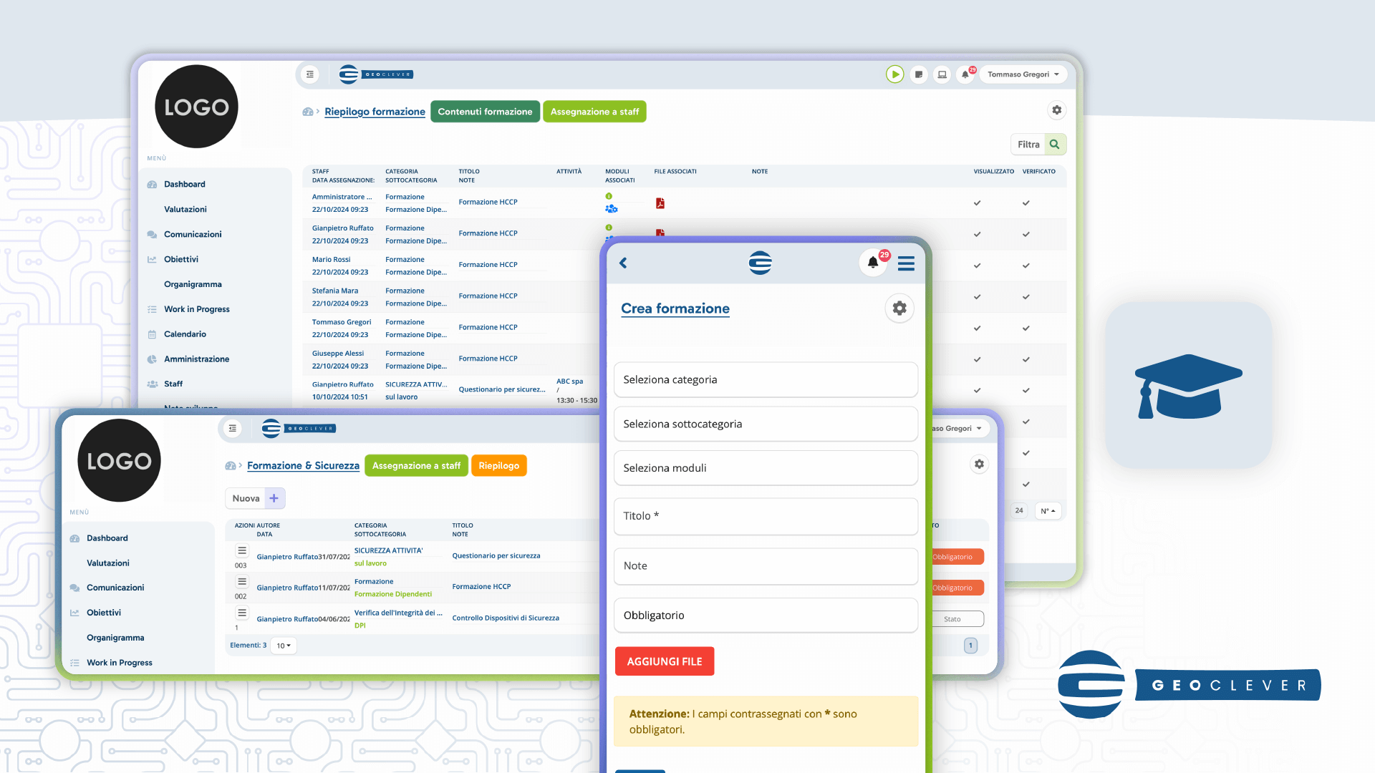This screenshot has height=773, width=1375.
Task: Collapse sidebar in Formazione & Sicurezza window
Action: (233, 429)
